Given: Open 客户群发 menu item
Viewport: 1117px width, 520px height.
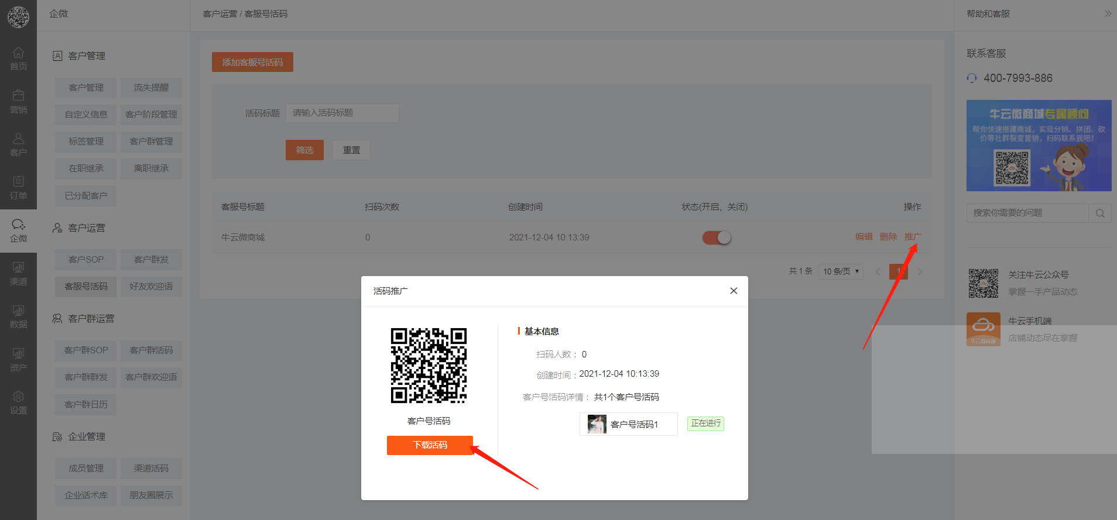Looking at the screenshot, I should point(151,260).
